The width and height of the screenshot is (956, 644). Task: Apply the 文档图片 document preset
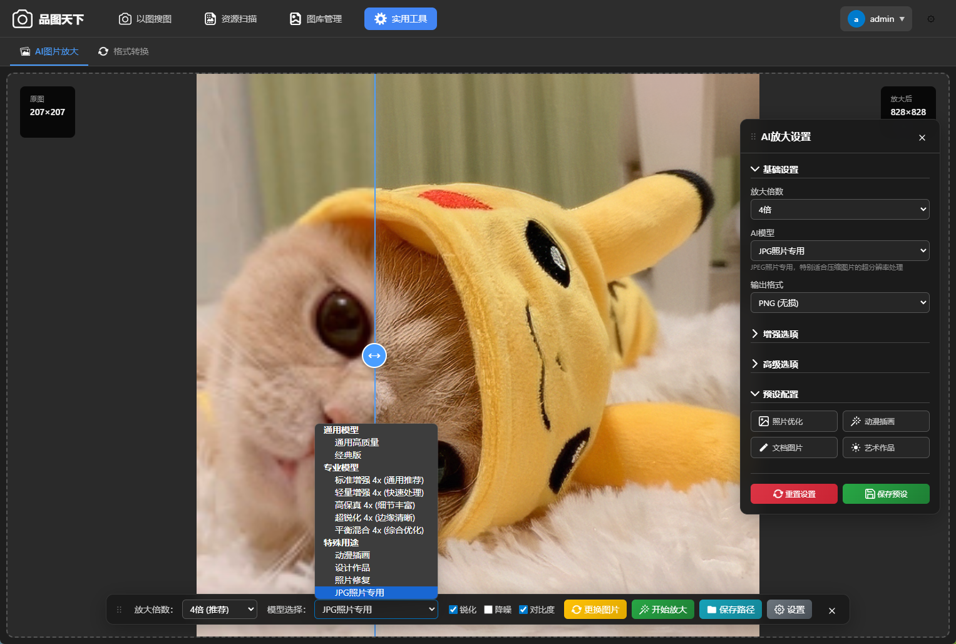pos(793,447)
